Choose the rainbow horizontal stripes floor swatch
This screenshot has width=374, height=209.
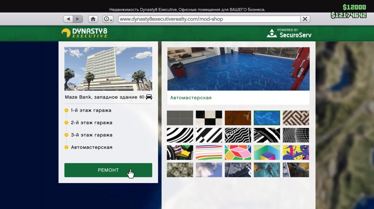(209, 153)
